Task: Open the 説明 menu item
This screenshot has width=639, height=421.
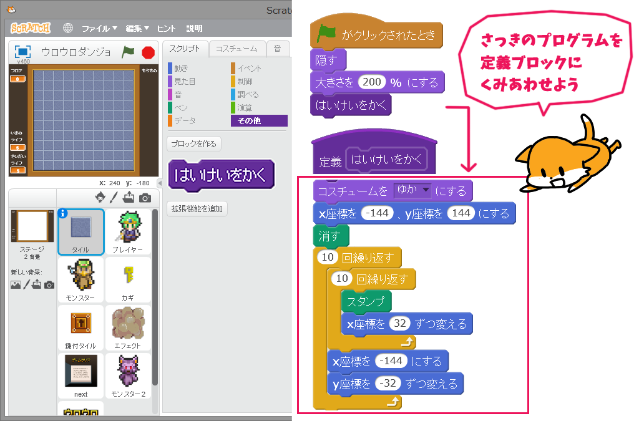Action: tap(195, 29)
